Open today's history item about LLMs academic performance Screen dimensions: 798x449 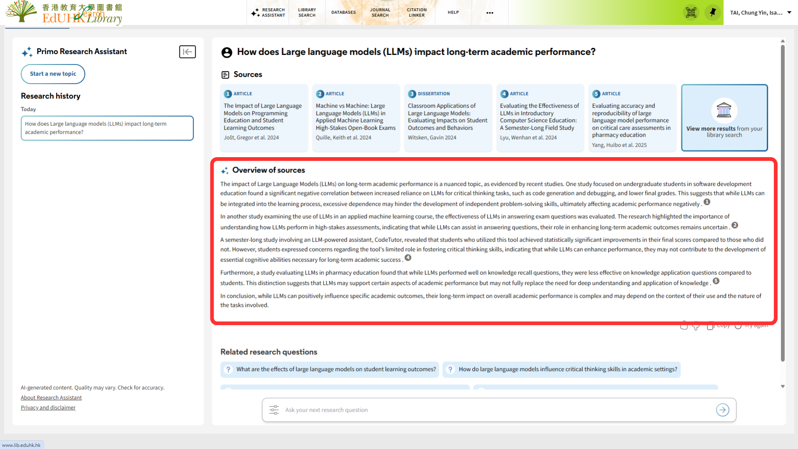coord(107,128)
